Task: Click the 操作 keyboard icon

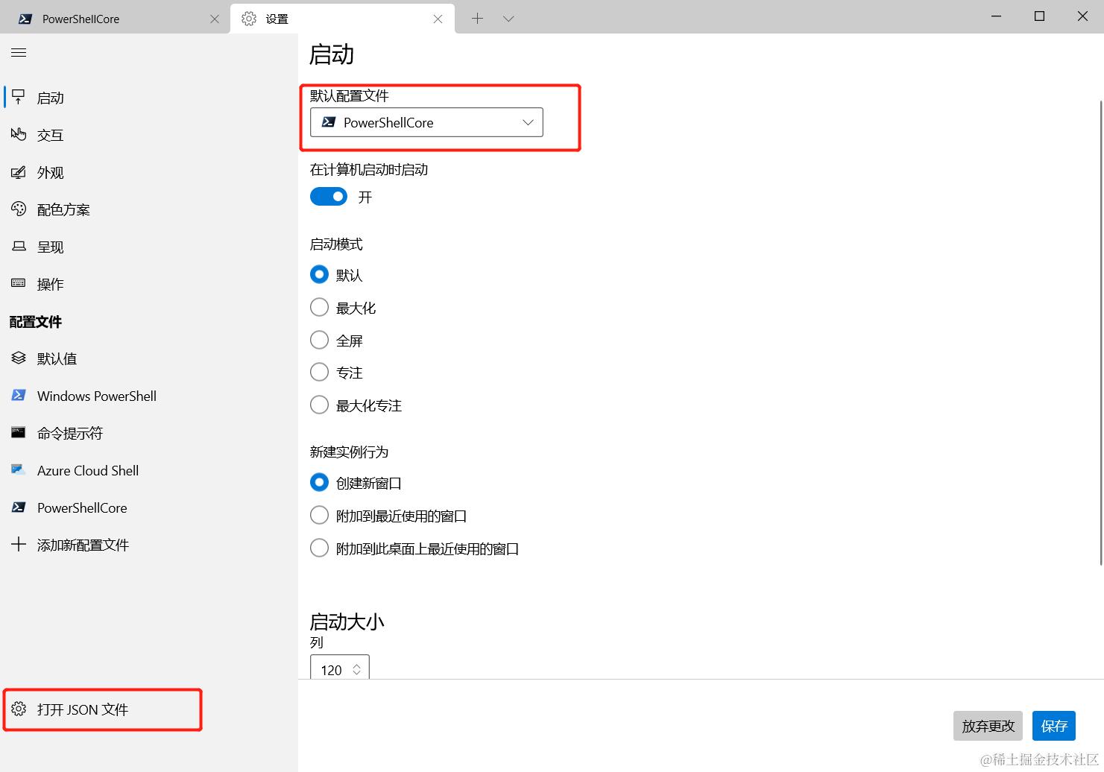Action: [19, 283]
